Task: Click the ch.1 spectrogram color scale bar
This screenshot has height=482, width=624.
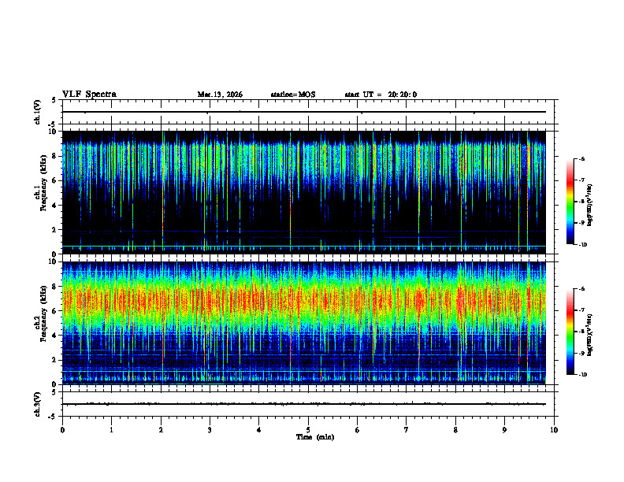Action: coord(570,202)
